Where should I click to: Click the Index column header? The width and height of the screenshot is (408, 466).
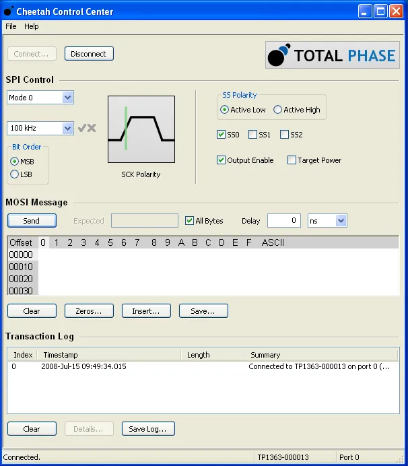click(x=23, y=355)
